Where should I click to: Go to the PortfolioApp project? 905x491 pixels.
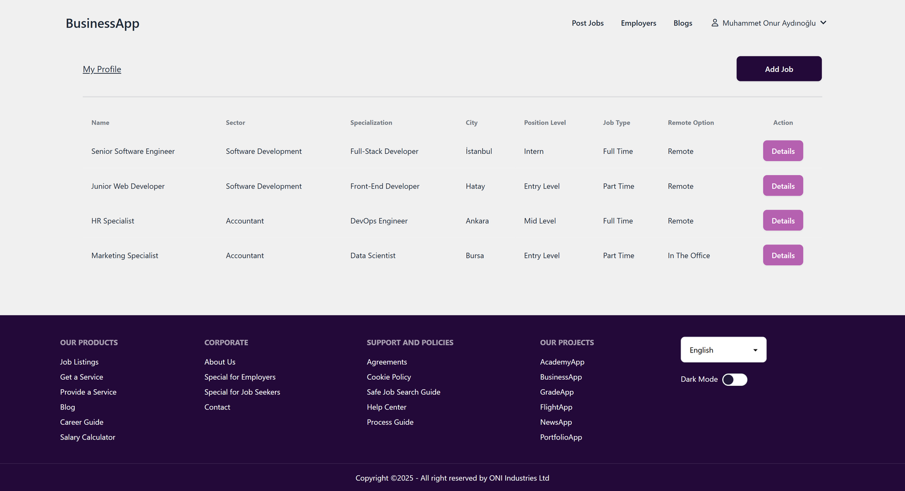(561, 437)
